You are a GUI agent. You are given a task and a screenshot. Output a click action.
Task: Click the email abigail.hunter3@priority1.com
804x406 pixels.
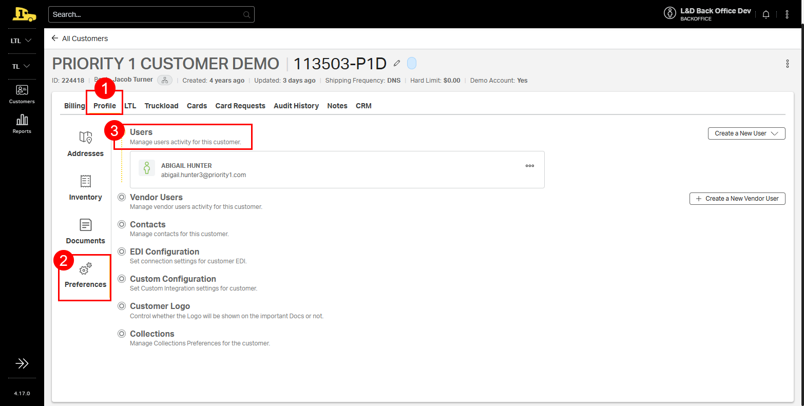tap(204, 175)
